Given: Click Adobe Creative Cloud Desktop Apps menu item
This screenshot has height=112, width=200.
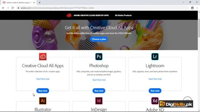Looking at the screenshot, I should point(91,15).
